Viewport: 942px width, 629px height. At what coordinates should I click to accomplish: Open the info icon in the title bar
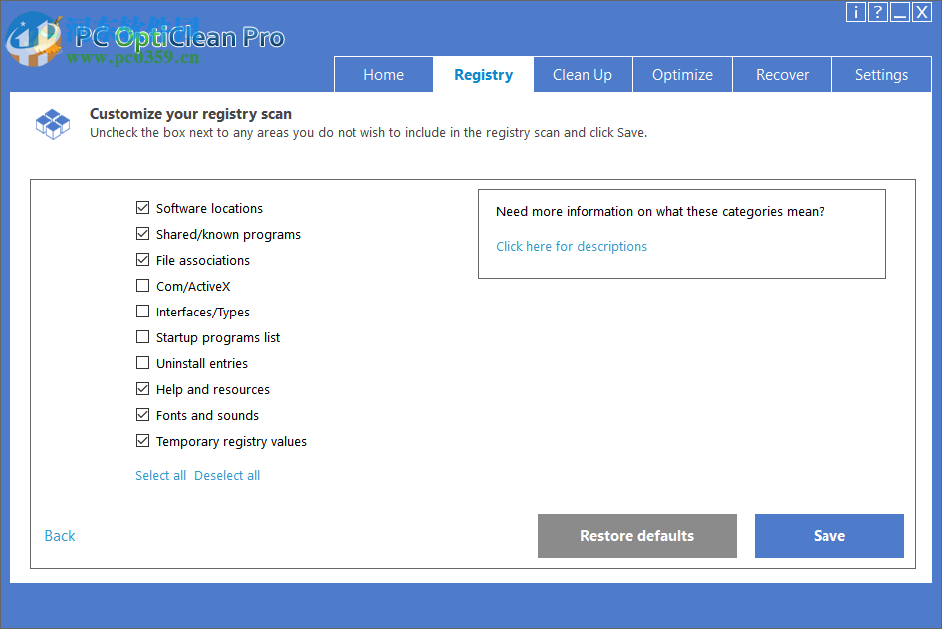pyautogui.click(x=856, y=12)
